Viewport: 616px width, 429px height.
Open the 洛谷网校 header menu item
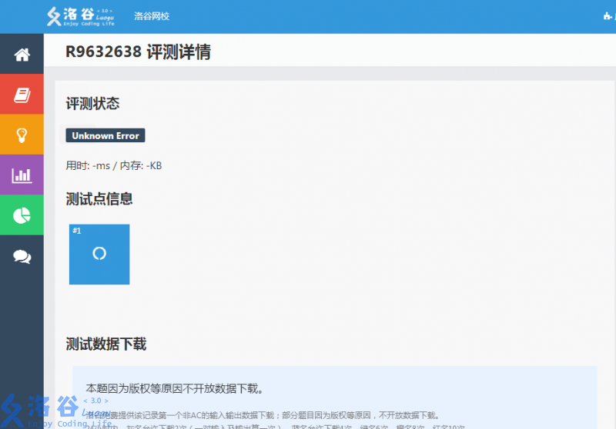[152, 16]
